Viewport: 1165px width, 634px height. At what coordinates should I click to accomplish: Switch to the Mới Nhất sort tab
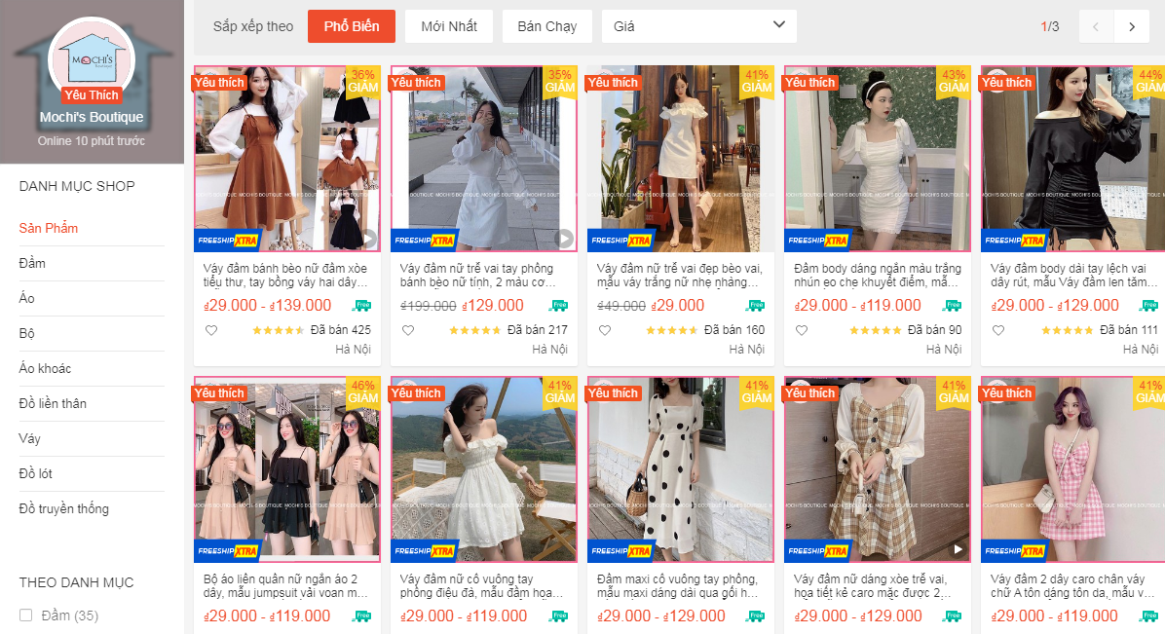click(x=448, y=26)
